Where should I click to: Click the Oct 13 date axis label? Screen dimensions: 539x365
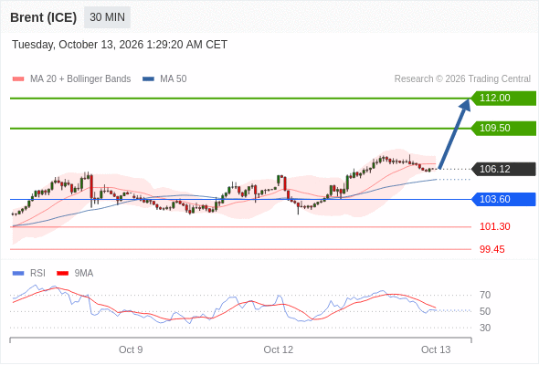click(436, 349)
